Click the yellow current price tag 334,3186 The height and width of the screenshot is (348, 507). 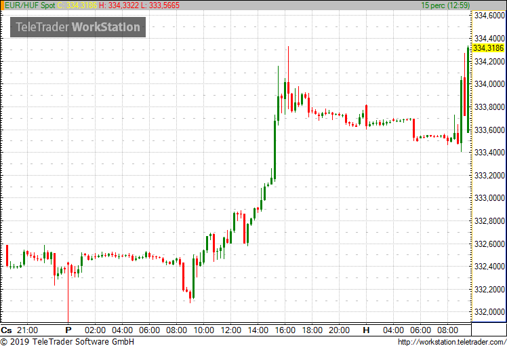click(488, 48)
